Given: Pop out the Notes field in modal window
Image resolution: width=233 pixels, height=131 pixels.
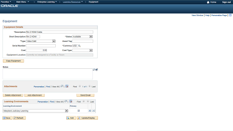Looking at the screenshot, I should tap(94, 70).
